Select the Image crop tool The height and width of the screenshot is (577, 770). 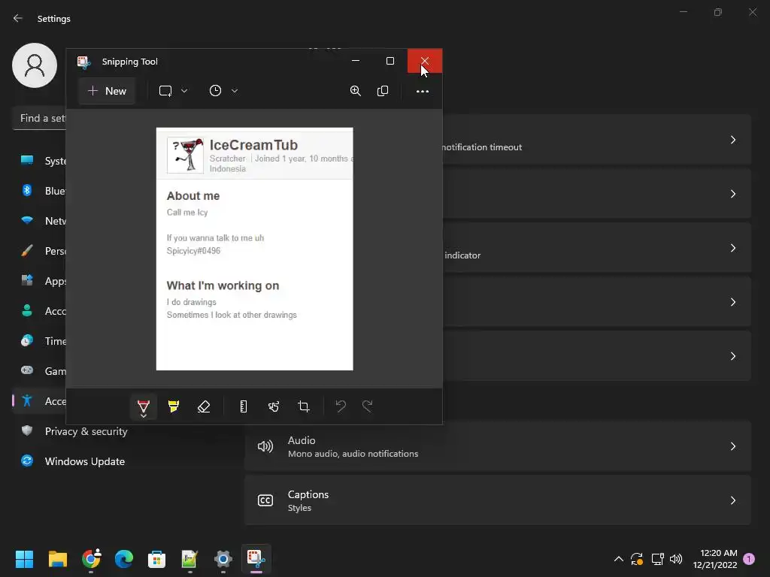[x=304, y=406]
